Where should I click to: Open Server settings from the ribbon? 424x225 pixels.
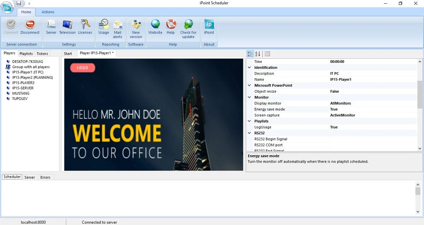click(51, 27)
